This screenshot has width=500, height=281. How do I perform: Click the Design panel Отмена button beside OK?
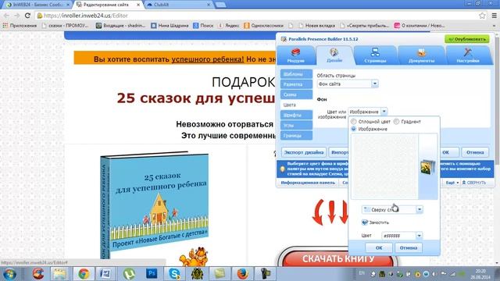(475, 152)
